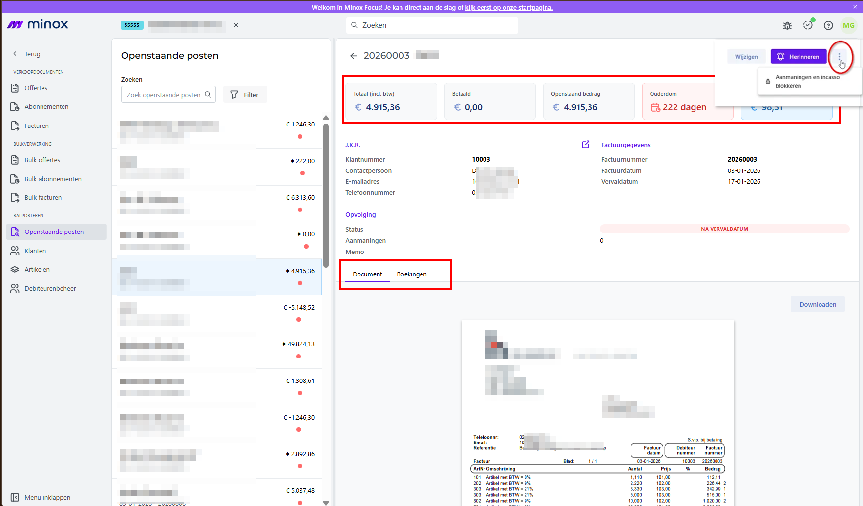Open Bulk offertes

click(x=42, y=160)
